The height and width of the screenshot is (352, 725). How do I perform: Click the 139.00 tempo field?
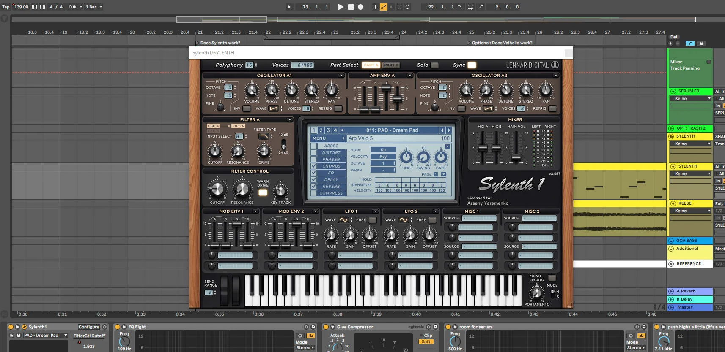pos(21,7)
